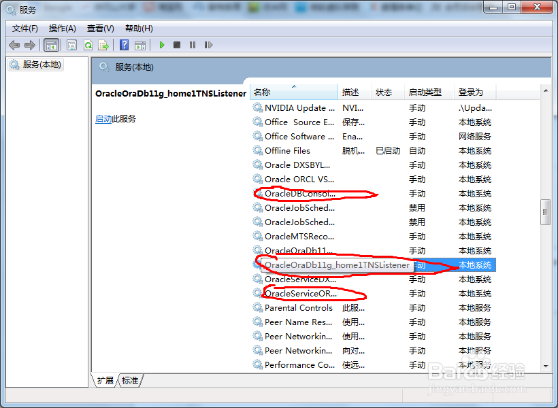
Task: Sort by the 名称 column header
Action: click(294, 92)
